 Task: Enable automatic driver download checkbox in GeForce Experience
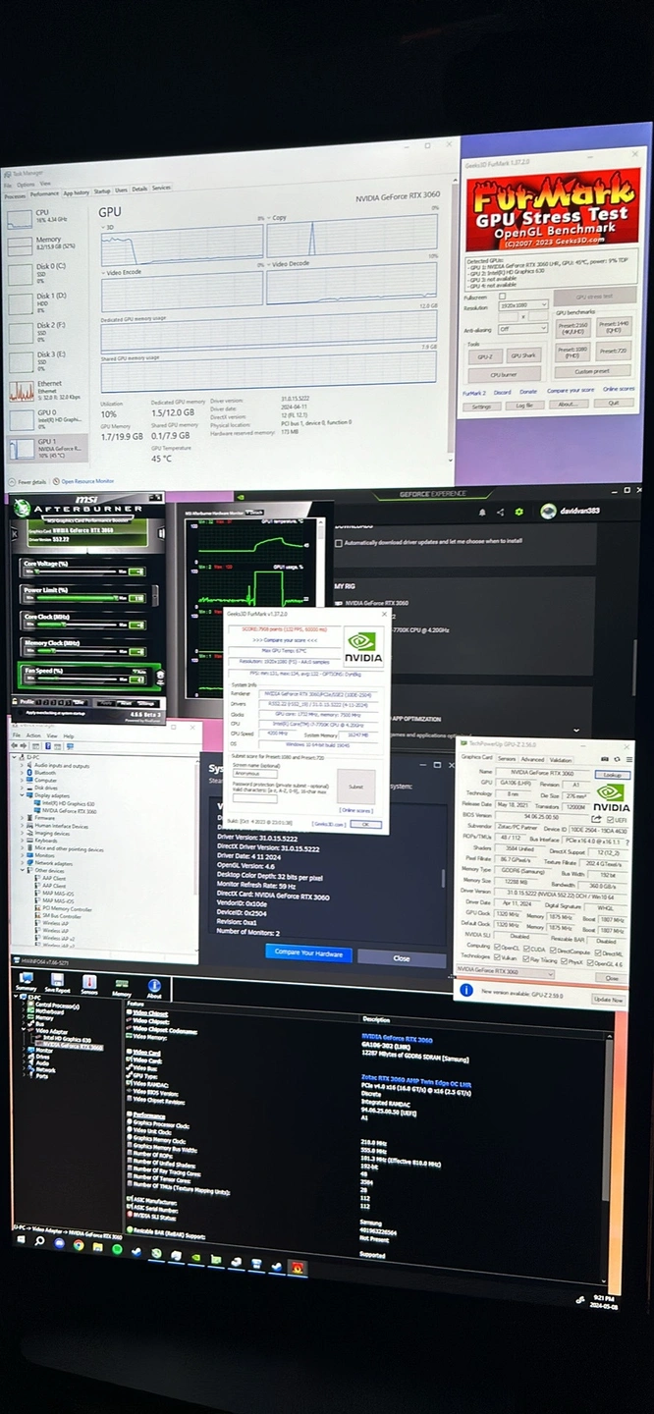(x=338, y=542)
